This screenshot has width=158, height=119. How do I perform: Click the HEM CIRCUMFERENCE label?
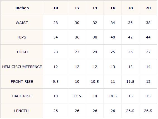(22, 67)
